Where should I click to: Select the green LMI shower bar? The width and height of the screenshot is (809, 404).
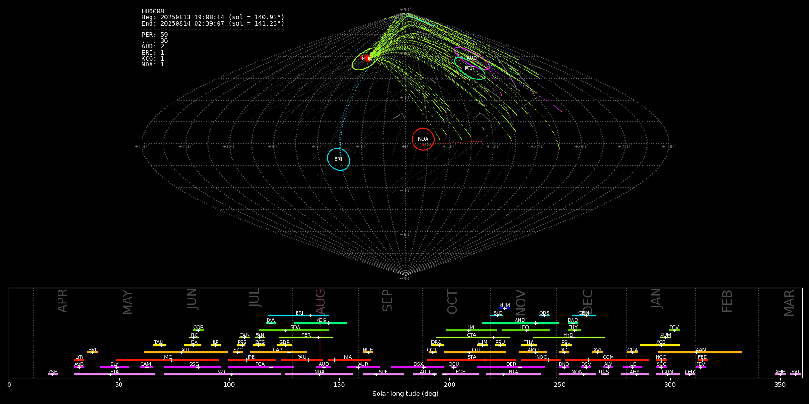[x=471, y=330]
